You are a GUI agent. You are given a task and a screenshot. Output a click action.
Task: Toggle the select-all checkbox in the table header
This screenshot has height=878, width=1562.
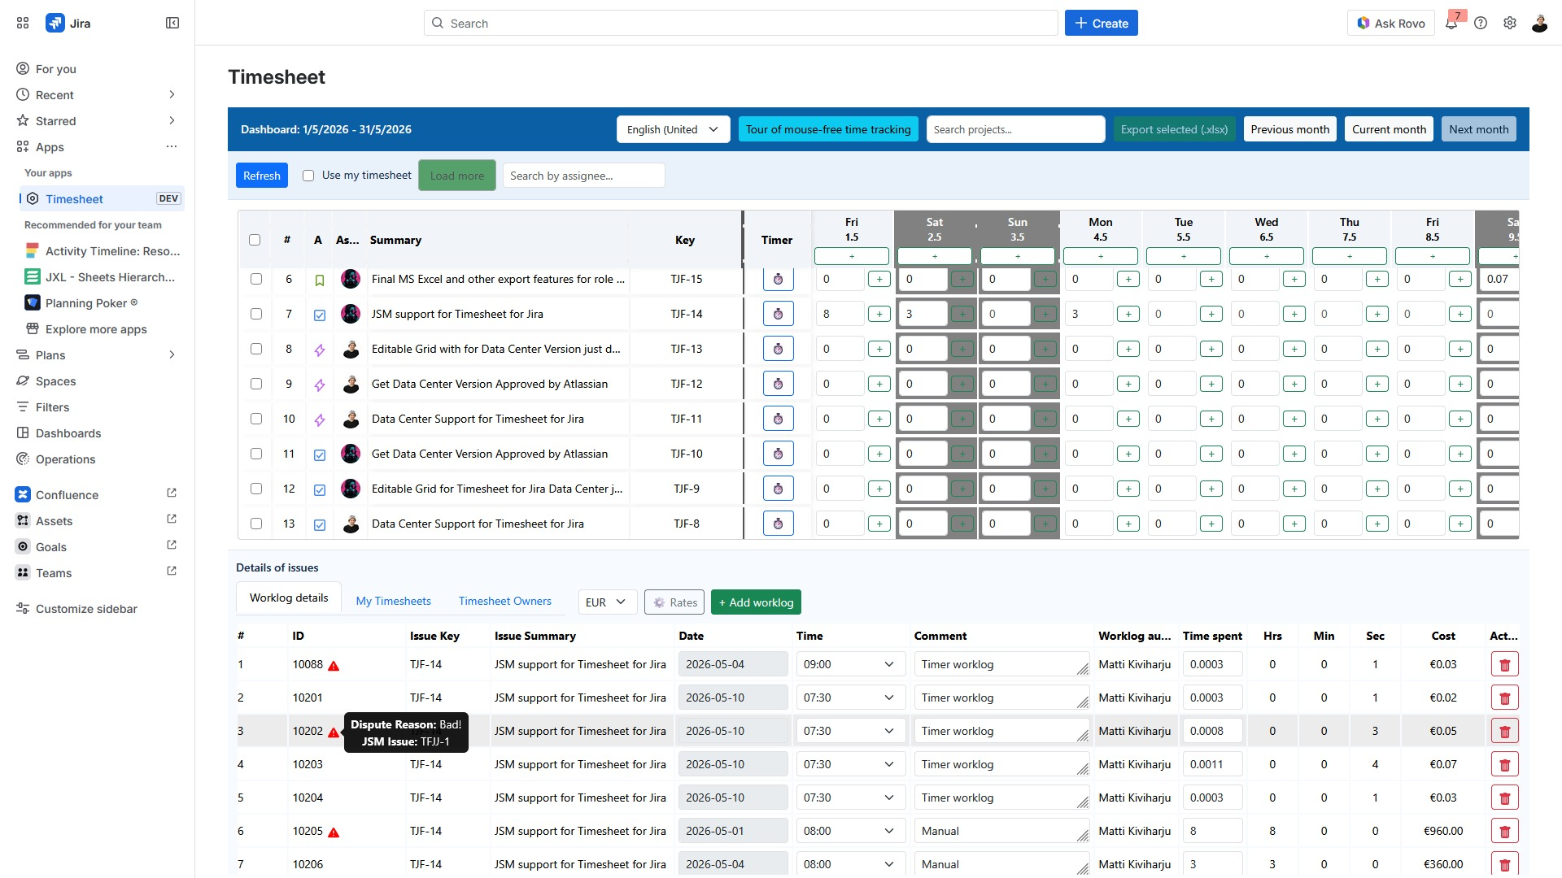click(255, 240)
